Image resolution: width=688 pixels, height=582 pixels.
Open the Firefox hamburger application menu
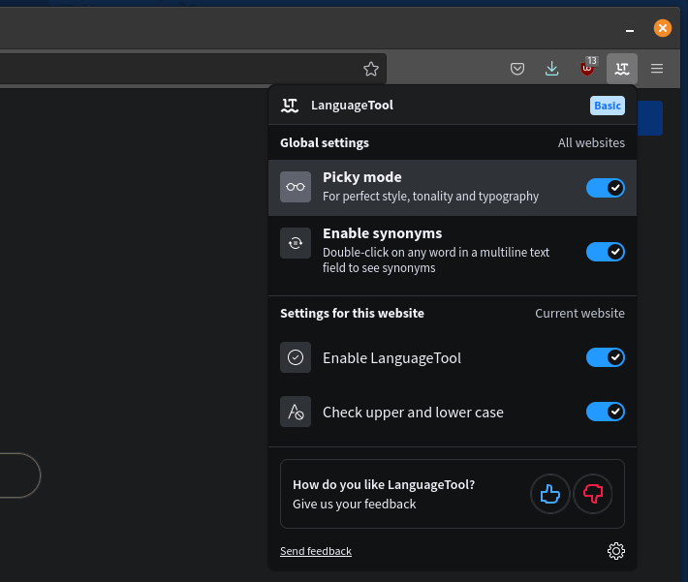[x=657, y=69]
